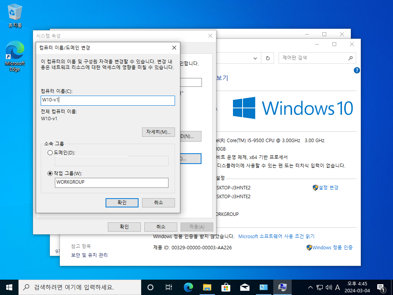Click search magnifier in 제어판 검색 box
This screenshot has height=295, width=393.
pyautogui.click(x=350, y=58)
